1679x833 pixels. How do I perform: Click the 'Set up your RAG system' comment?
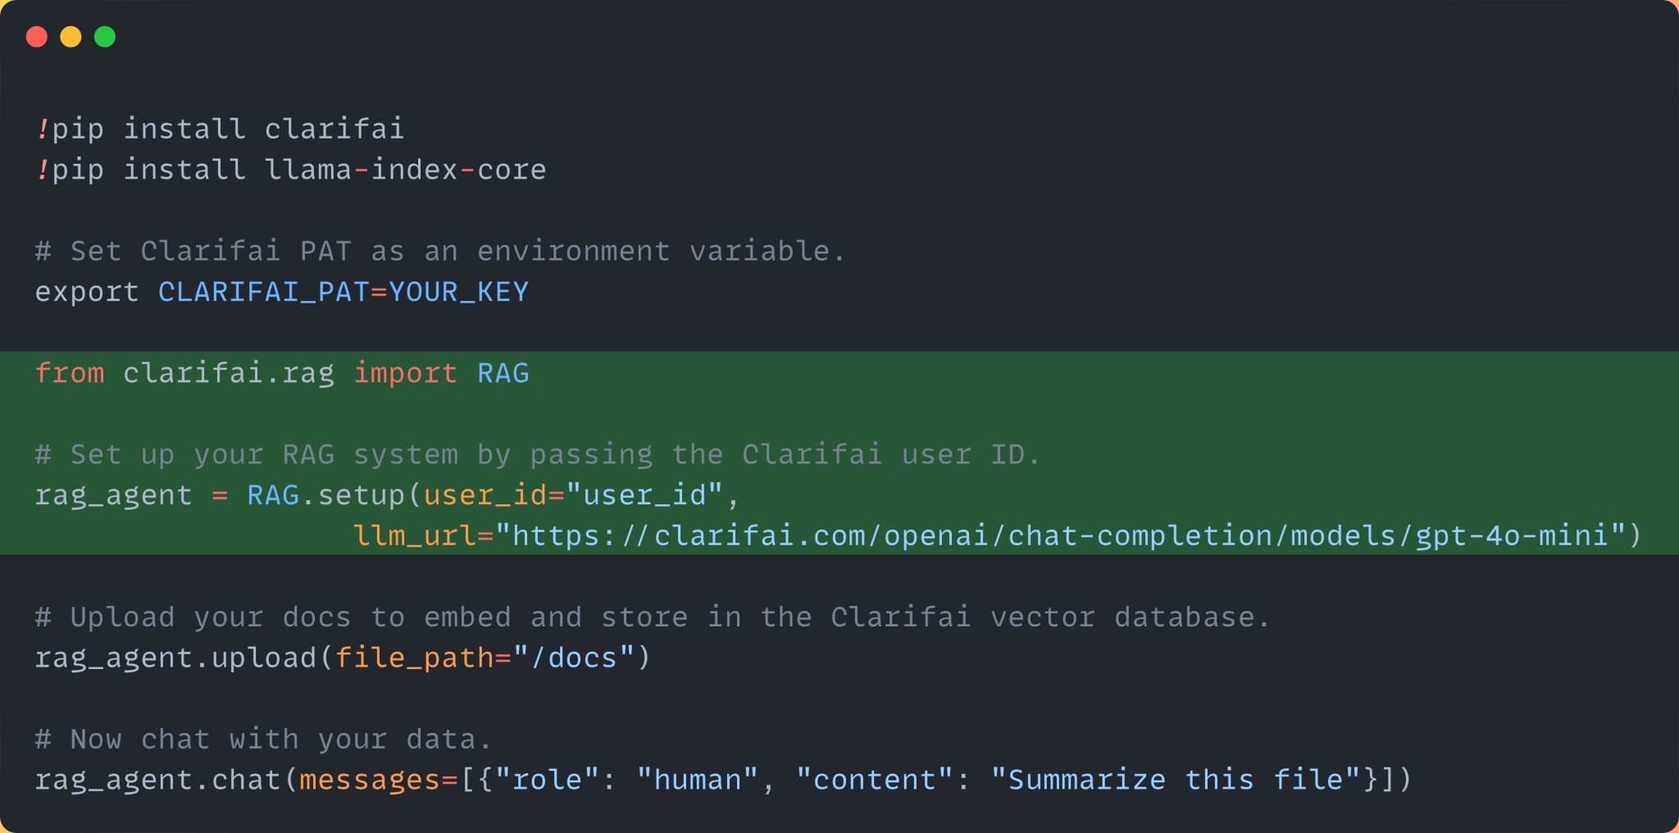pyautogui.click(x=538, y=455)
